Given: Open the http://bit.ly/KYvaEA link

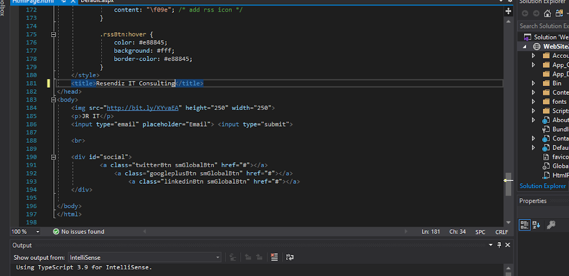Looking at the screenshot, I should click(x=143, y=108).
